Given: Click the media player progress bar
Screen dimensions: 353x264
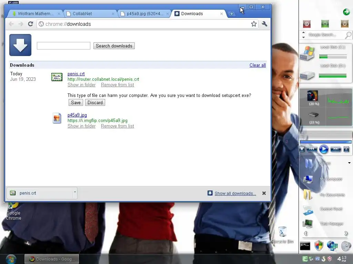Looking at the screenshot, I should (325, 142).
